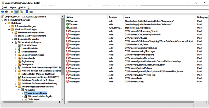
Task: Click the Eingeschränkte Gruppen folder icon
Action: click(x=19, y=55)
